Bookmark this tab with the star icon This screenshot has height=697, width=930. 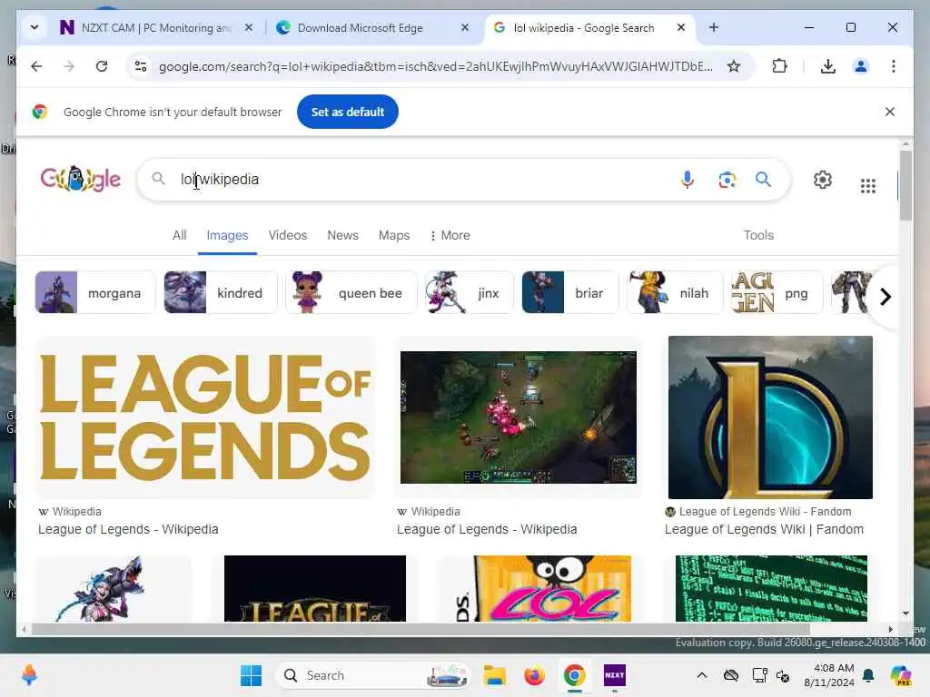click(x=734, y=66)
